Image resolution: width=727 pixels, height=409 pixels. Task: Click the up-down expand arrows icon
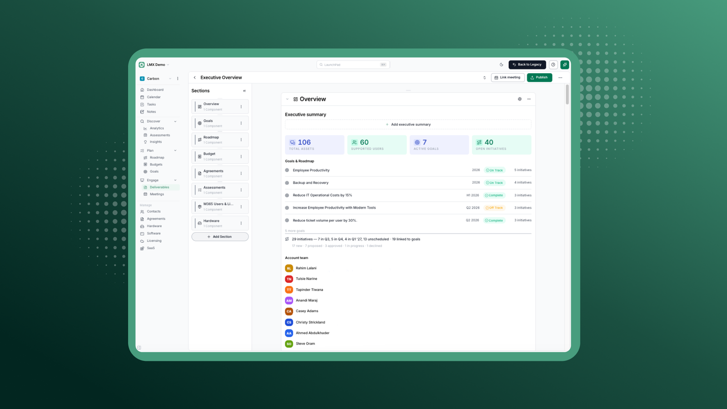pos(484,78)
